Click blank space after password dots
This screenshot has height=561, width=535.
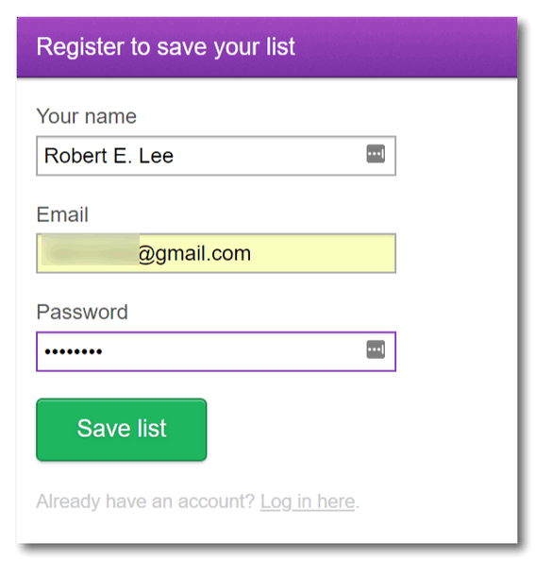232,351
